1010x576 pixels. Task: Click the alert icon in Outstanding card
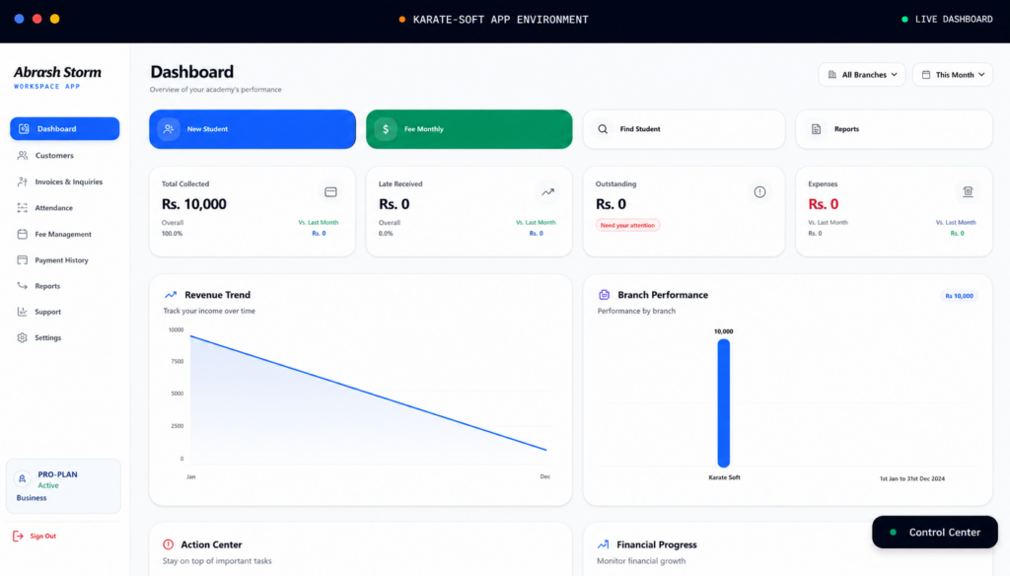[760, 192]
